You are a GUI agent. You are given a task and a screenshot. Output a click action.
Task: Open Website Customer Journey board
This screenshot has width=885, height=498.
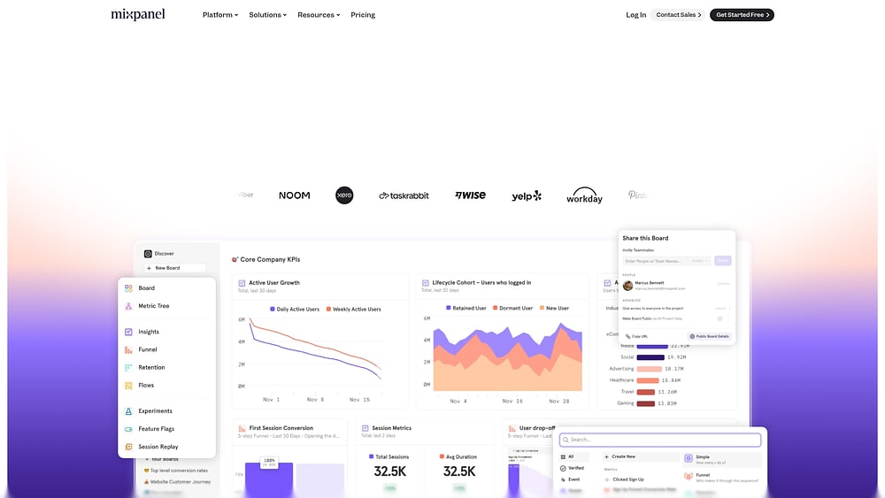[177, 482]
